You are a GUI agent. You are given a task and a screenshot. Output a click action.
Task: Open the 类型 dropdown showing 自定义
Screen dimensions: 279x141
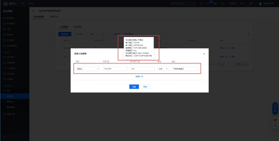pyautogui.click(x=88, y=69)
